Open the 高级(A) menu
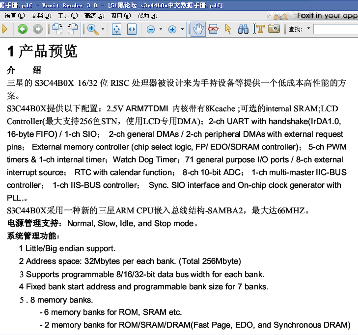Image resolution: width=358 pixels, height=335 pixels. [94, 16]
